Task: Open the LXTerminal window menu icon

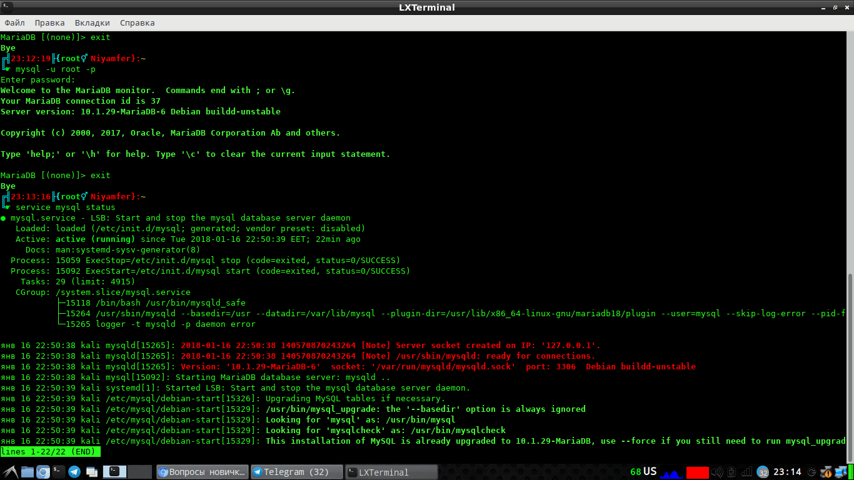Action: pyautogui.click(x=8, y=7)
